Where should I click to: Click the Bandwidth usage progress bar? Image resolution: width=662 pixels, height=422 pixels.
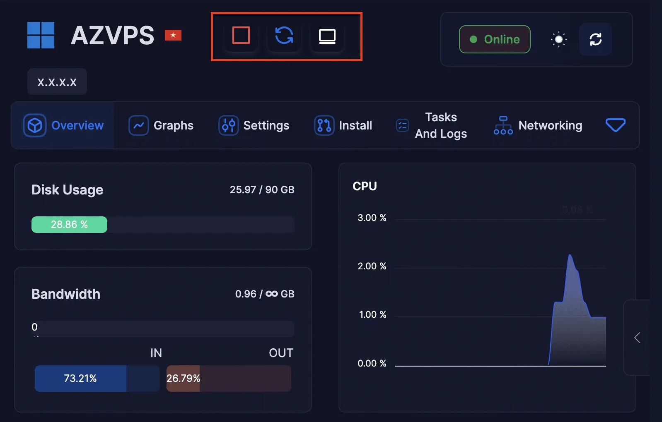coord(163,329)
